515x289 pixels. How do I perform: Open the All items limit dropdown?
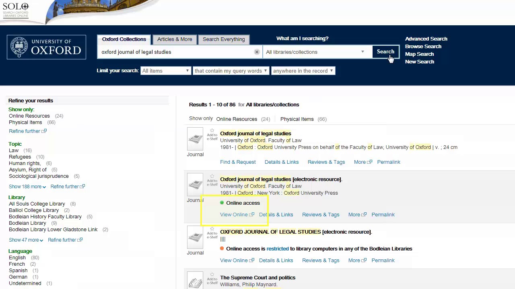pyautogui.click(x=165, y=71)
